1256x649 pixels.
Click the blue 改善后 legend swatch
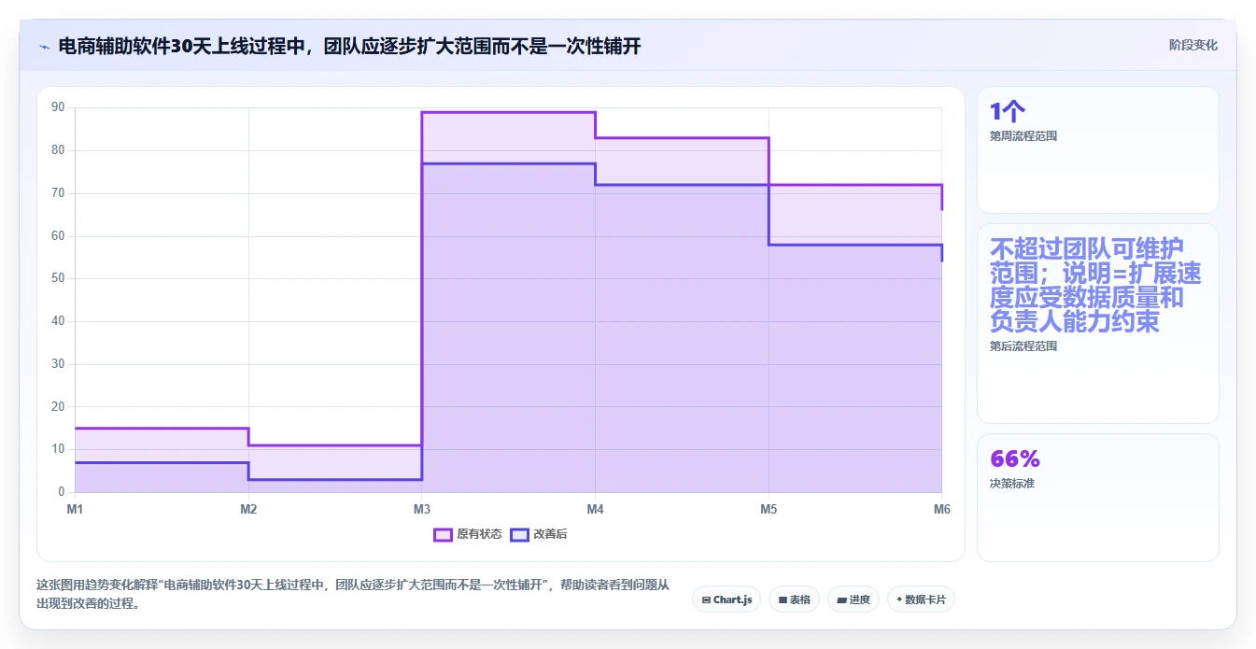click(519, 534)
